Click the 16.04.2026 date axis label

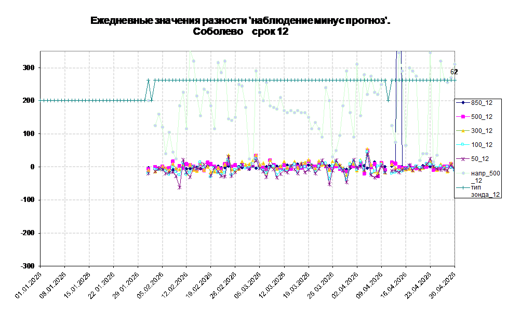(394, 285)
